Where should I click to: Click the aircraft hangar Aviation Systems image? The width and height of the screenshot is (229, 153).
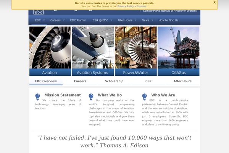pos(93,47)
